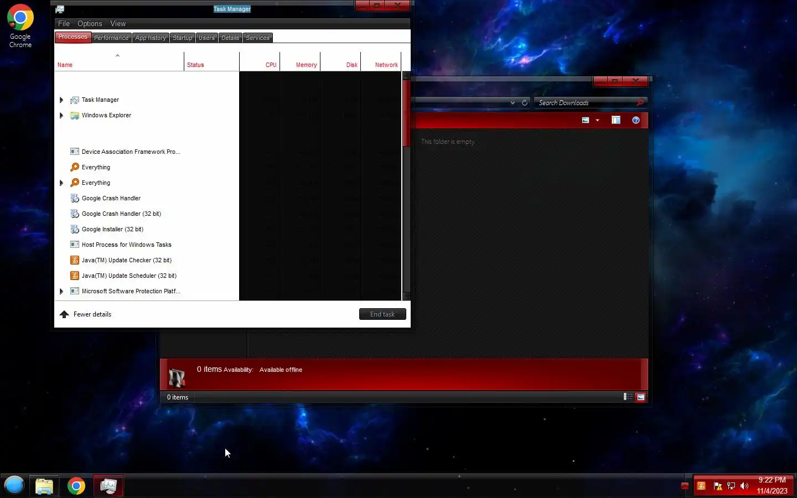Viewport: 797px width, 498px height.
Task: Click the change view icon in Downloads toolbar
Action: [586, 120]
